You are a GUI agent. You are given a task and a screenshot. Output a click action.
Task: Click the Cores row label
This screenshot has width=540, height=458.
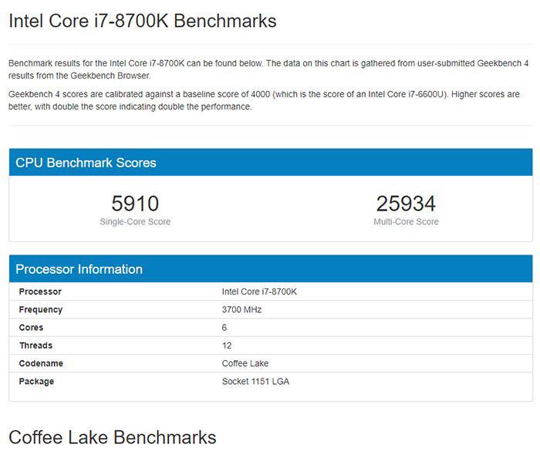coord(31,328)
